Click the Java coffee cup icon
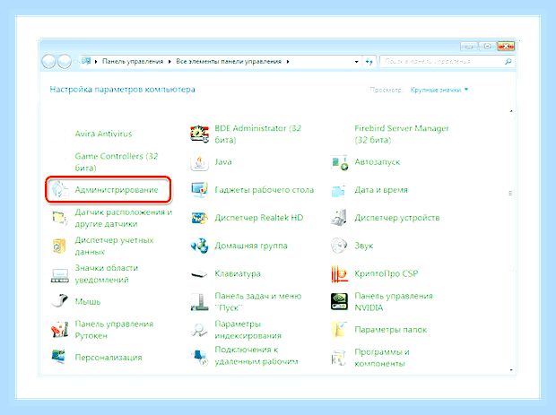556x415 pixels. 200,162
